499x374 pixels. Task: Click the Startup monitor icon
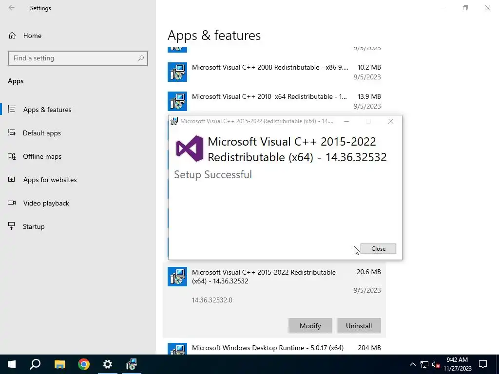[12, 226]
